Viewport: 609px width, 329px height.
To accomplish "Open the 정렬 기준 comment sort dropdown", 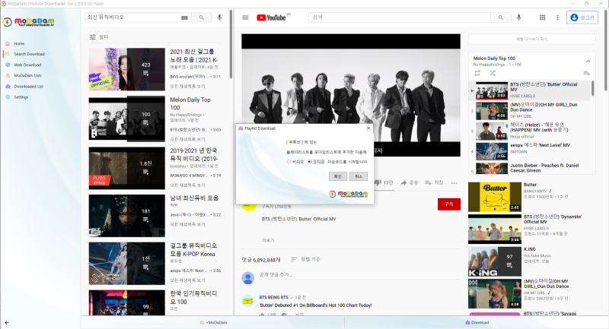I will click(x=306, y=259).
